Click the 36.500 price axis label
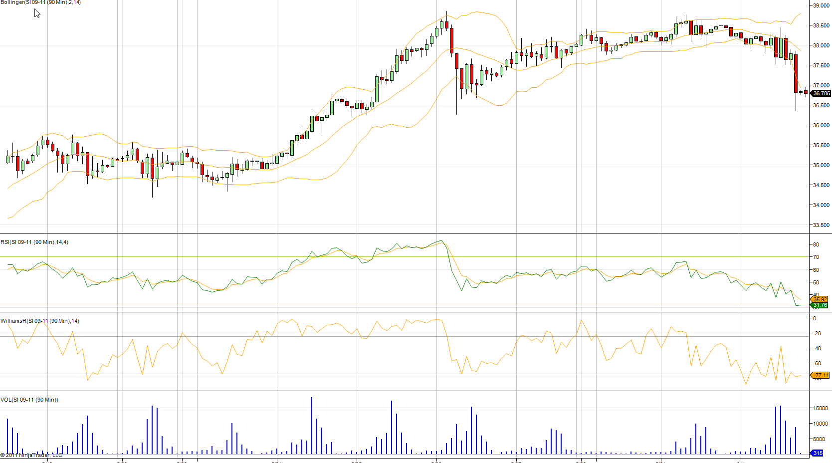832x463 pixels. tap(821, 105)
